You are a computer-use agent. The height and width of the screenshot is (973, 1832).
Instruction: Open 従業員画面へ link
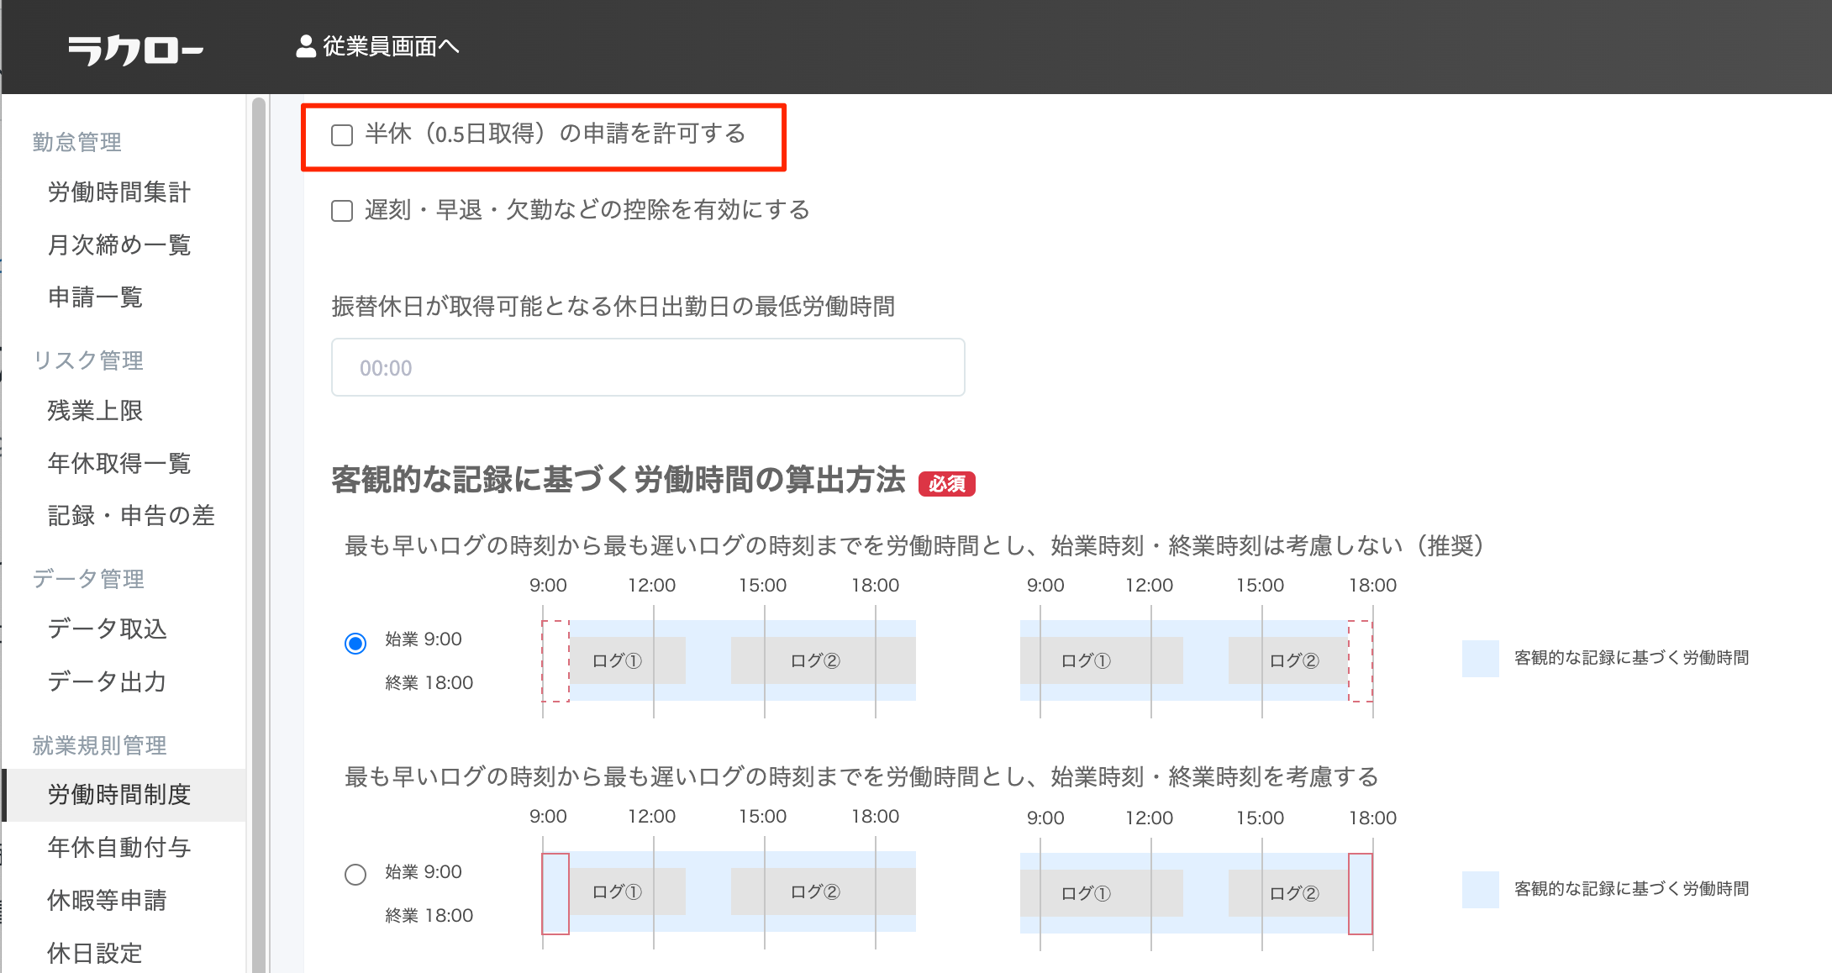click(391, 46)
